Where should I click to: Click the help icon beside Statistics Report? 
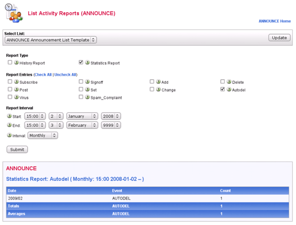click(87, 63)
